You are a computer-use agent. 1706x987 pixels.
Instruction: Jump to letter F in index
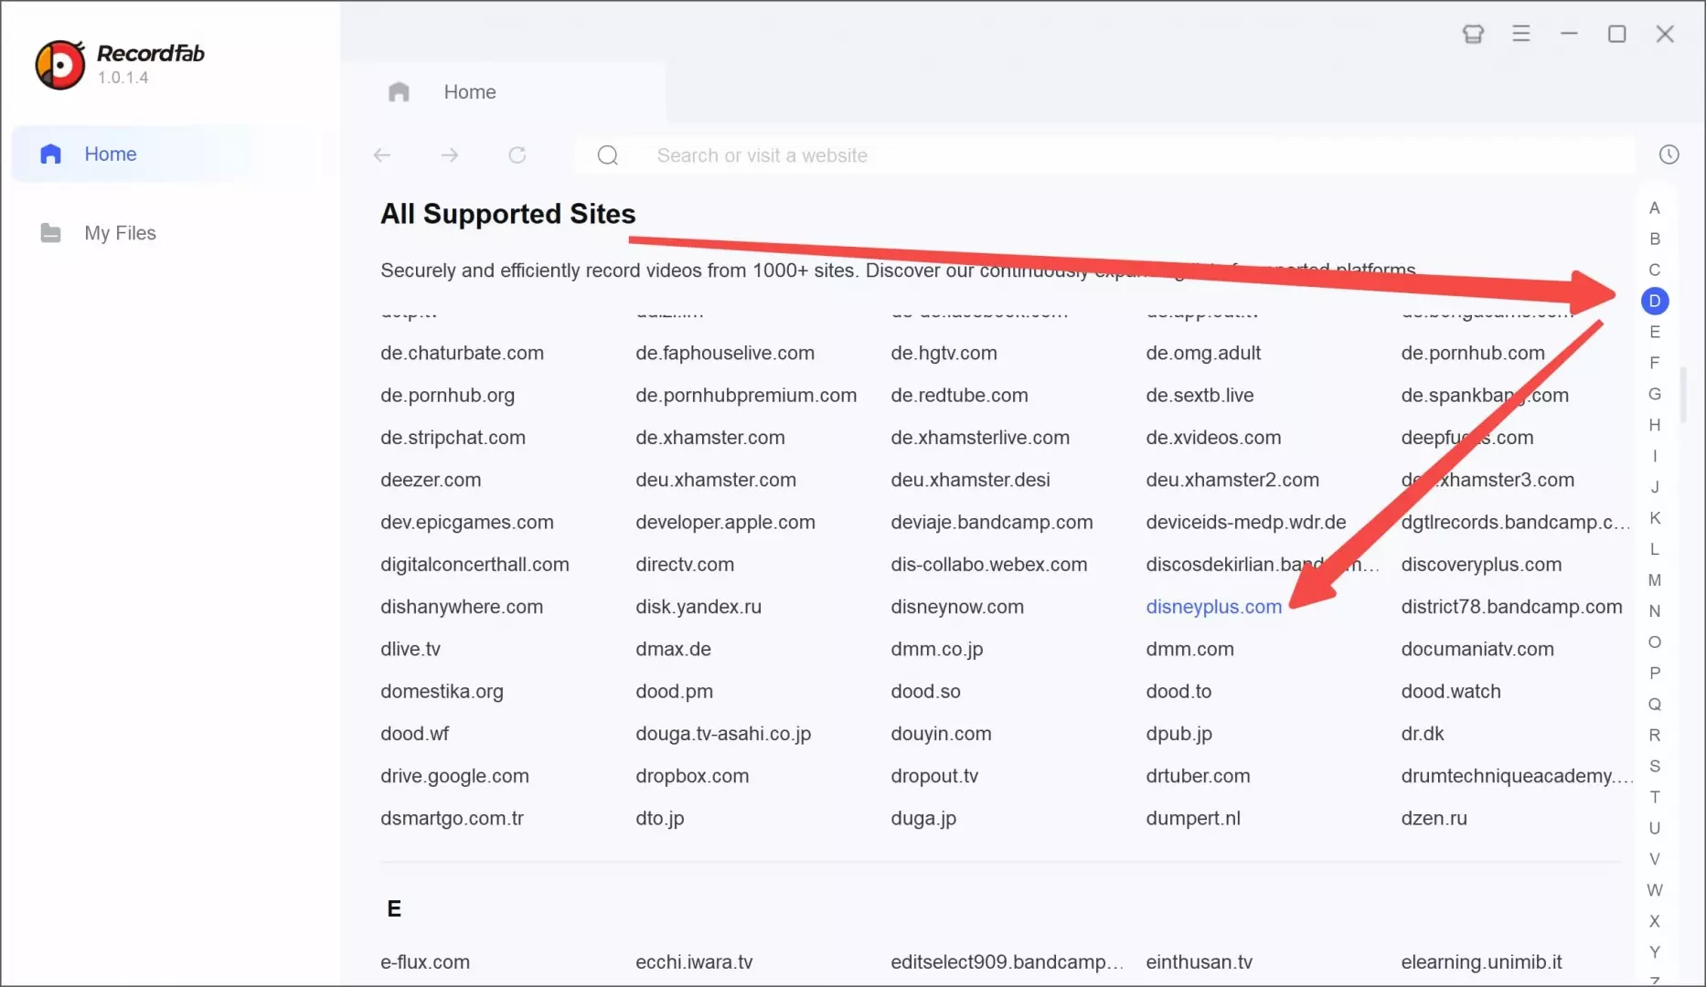click(1654, 364)
